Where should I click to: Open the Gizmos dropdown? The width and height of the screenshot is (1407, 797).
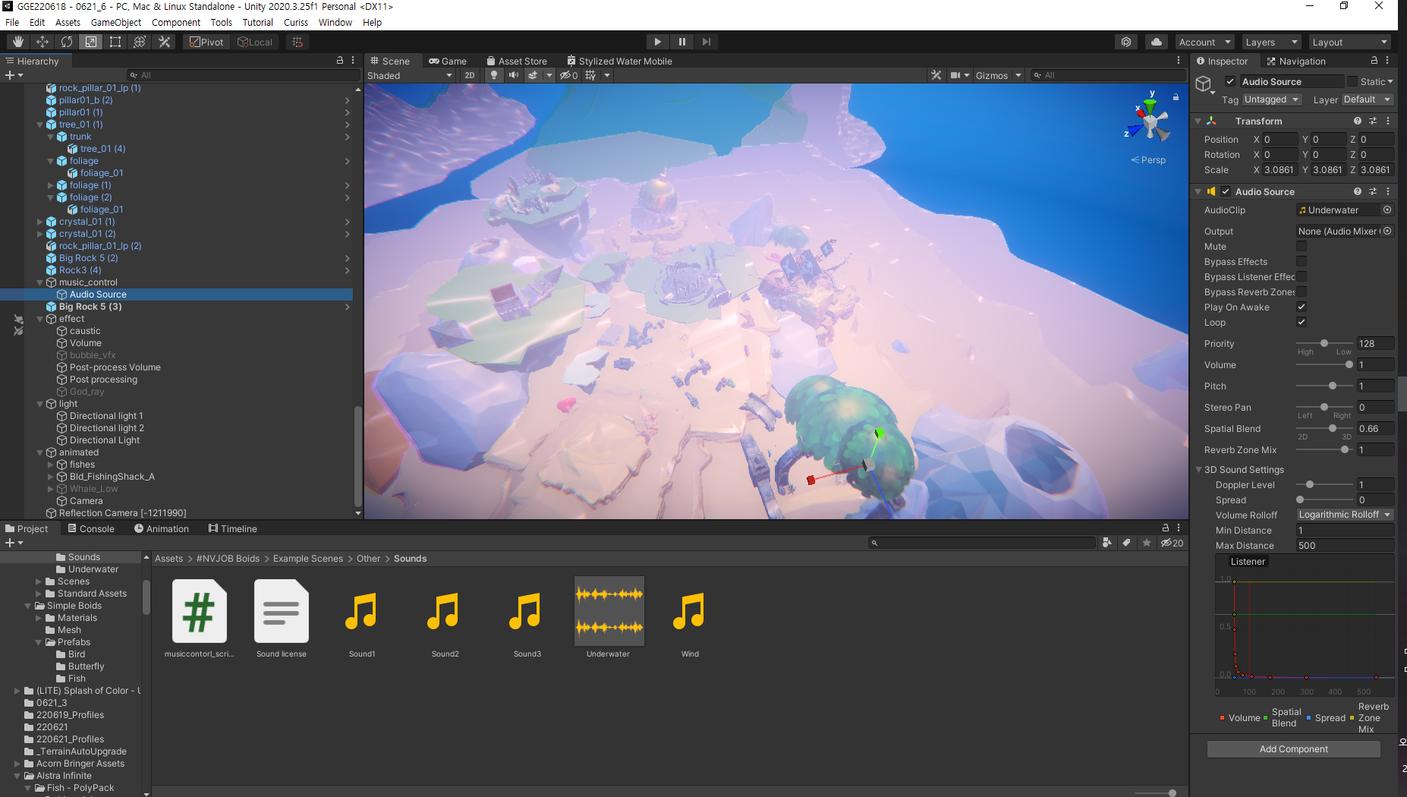pyautogui.click(x=999, y=75)
